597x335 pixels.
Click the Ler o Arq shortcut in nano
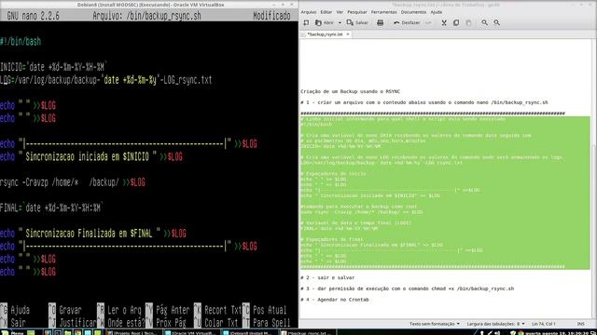click(x=119, y=310)
